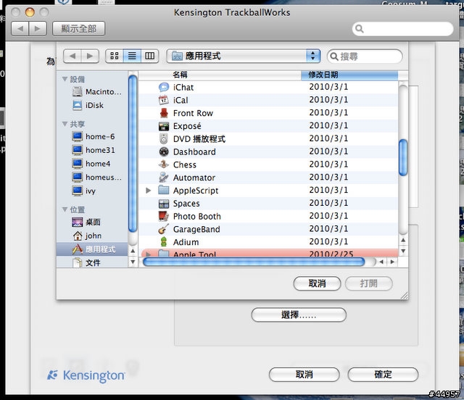The image size is (464, 400).
Task: Click the 打開 button
Action: click(x=369, y=283)
